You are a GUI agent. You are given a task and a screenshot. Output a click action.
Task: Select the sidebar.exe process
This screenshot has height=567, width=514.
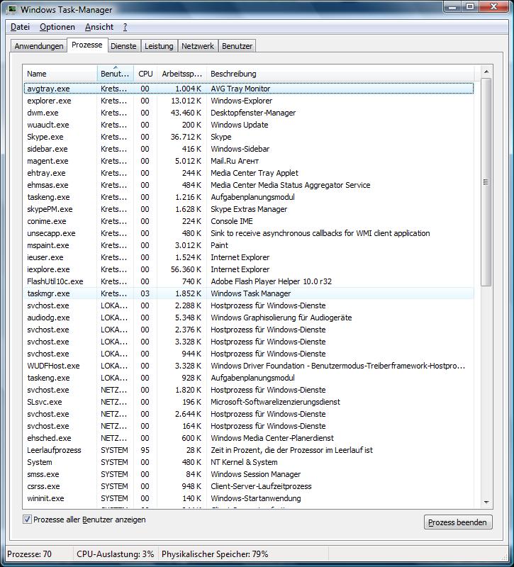(x=249, y=149)
